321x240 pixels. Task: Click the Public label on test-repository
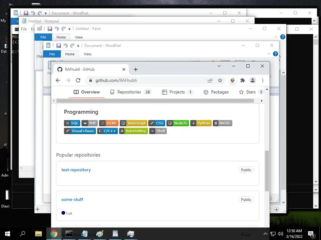246,170
